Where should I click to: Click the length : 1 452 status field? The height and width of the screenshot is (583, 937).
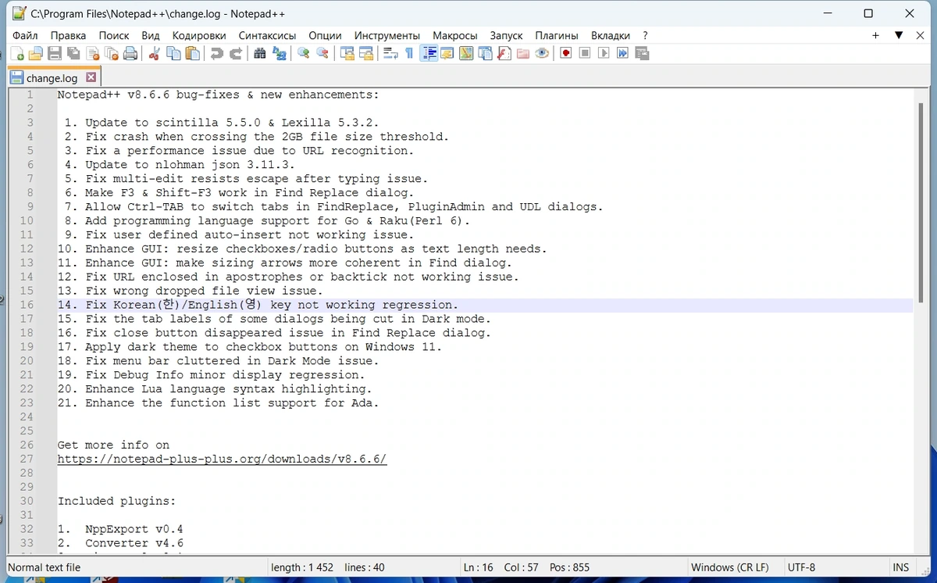(x=302, y=567)
